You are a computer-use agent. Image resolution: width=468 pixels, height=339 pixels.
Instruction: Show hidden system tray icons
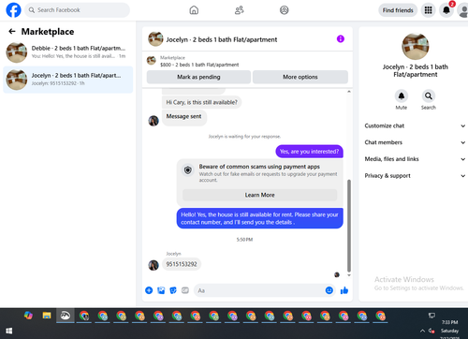pyautogui.click(x=422, y=331)
